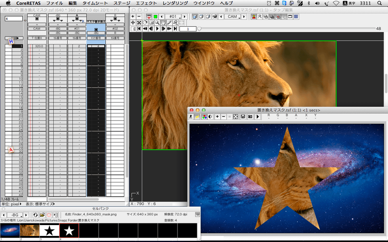Screen dimensions: 388x242
Task: Select the magnifier zoom tool in stage toolbar
Action: click(157, 23)
